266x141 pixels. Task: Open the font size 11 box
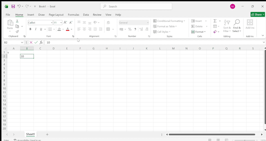[58, 23]
